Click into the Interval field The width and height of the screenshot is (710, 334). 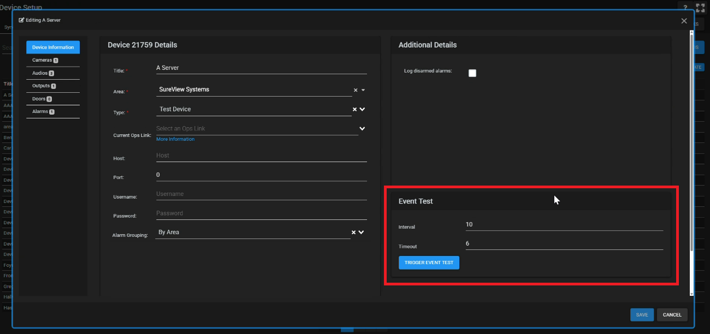[563, 224]
